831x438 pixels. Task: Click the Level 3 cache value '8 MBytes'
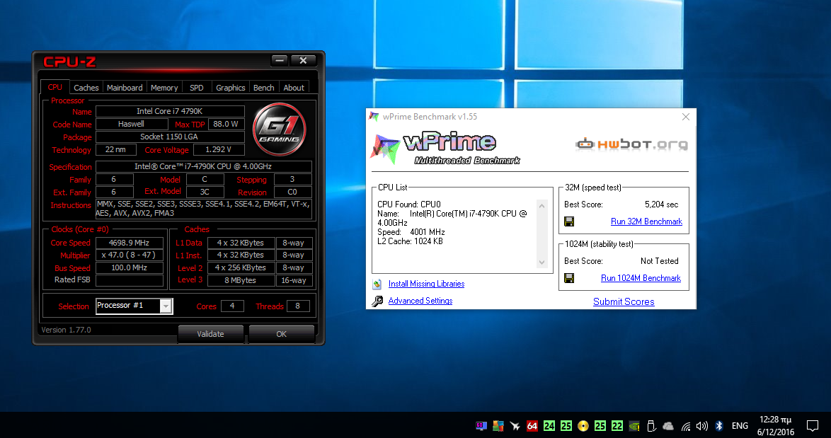[x=241, y=280]
